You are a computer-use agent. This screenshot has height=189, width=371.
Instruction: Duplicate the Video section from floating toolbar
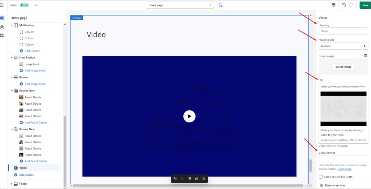190,179
